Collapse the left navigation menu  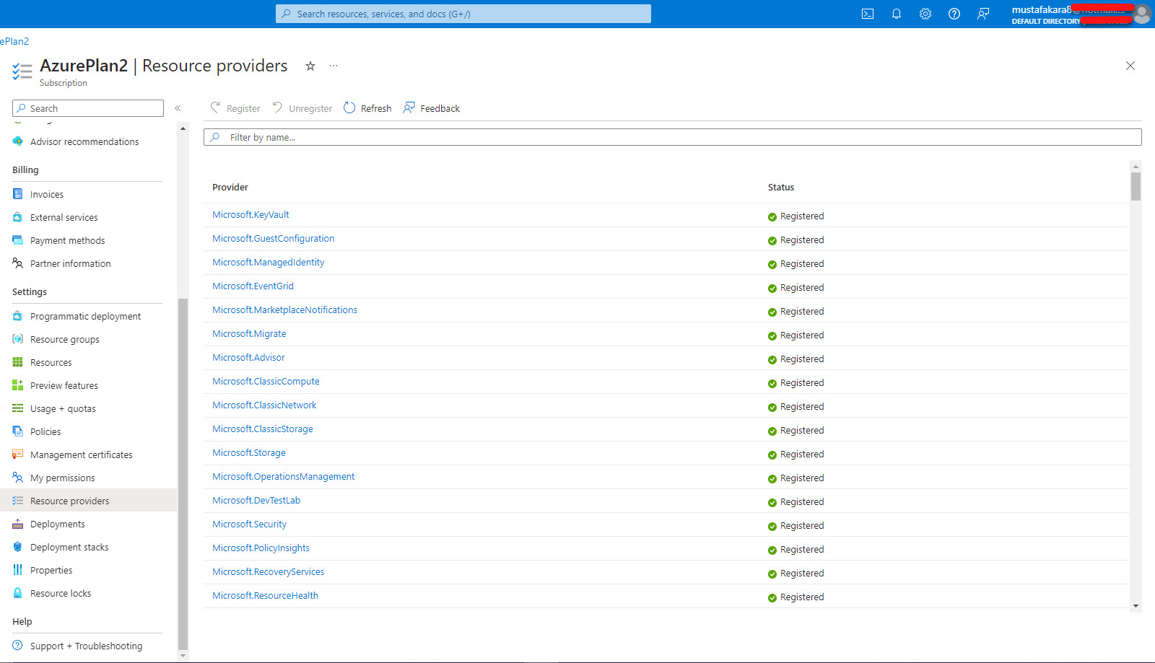pyautogui.click(x=178, y=108)
